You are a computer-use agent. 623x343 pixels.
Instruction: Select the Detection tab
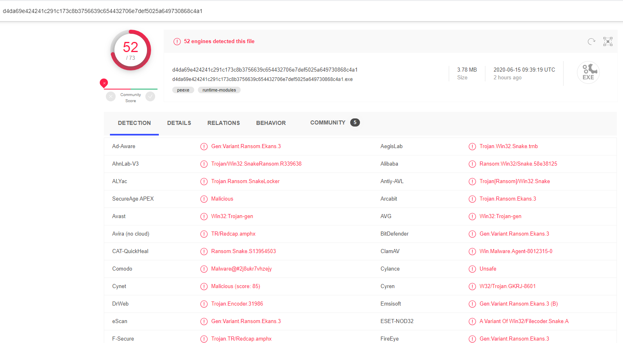[x=134, y=123]
